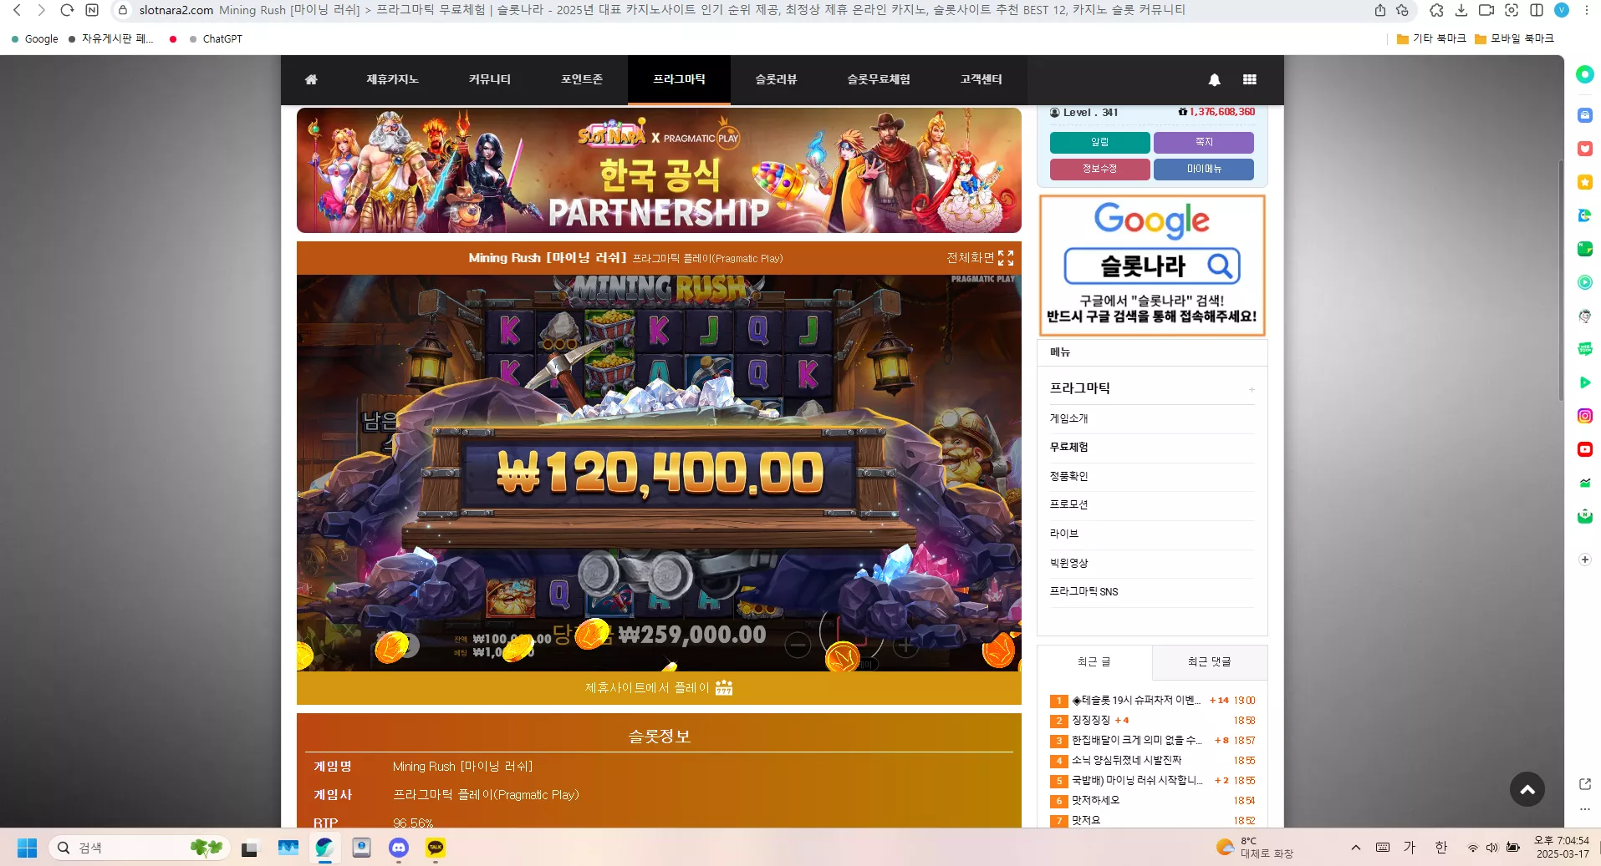Open the 포인트존 nav menu
The image size is (1601, 866).
582,79
